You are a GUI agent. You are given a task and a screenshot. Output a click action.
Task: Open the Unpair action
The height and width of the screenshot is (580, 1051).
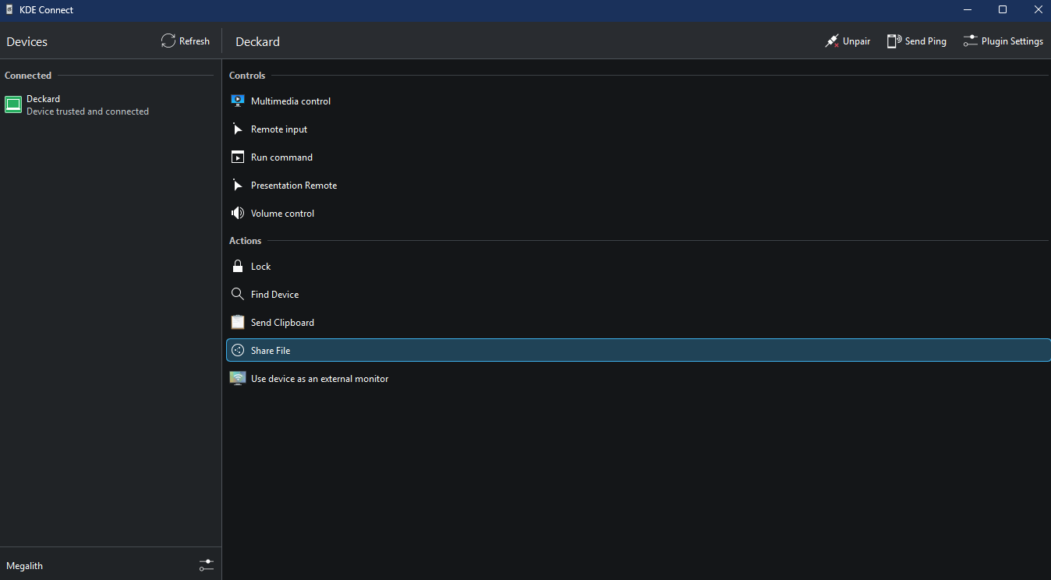click(848, 41)
